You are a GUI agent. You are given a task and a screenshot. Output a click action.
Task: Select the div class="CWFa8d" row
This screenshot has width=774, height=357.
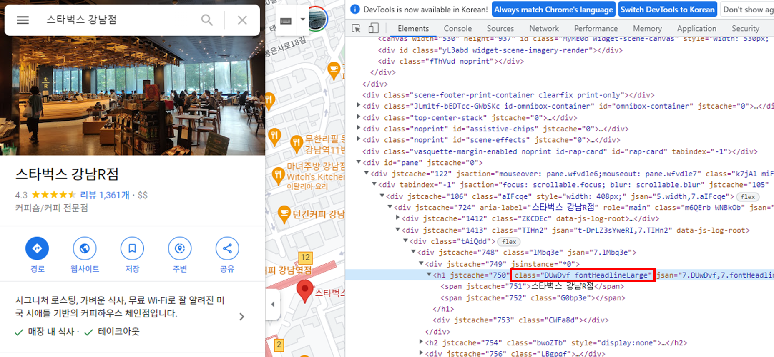(520, 320)
